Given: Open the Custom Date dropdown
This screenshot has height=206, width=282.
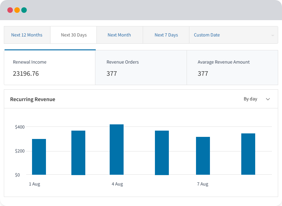Looking at the screenshot, I should 230,35.
